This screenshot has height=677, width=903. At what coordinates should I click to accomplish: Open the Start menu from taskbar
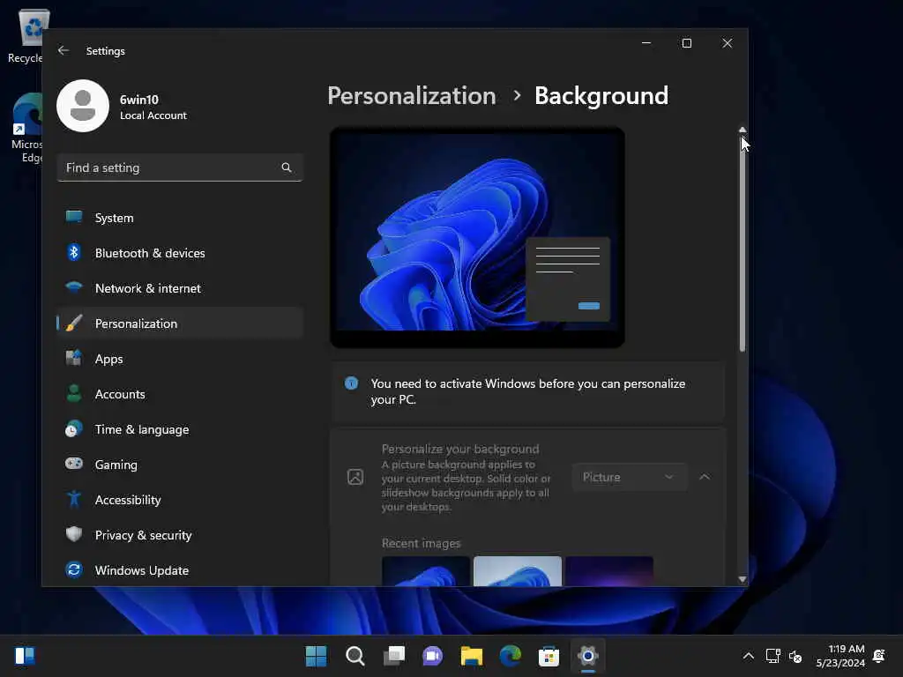(316, 656)
